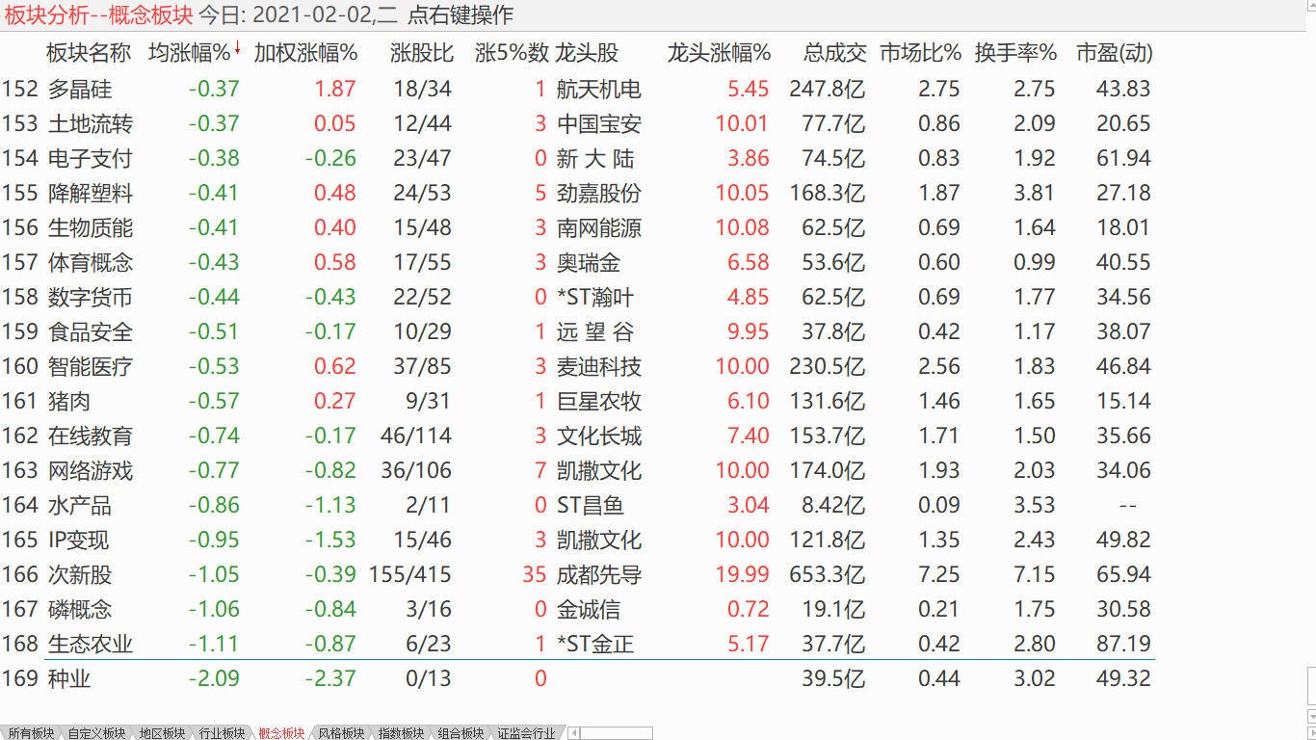The image size is (1316, 740).
Task: Click the 磷概念 sector name
Action: pos(80,609)
